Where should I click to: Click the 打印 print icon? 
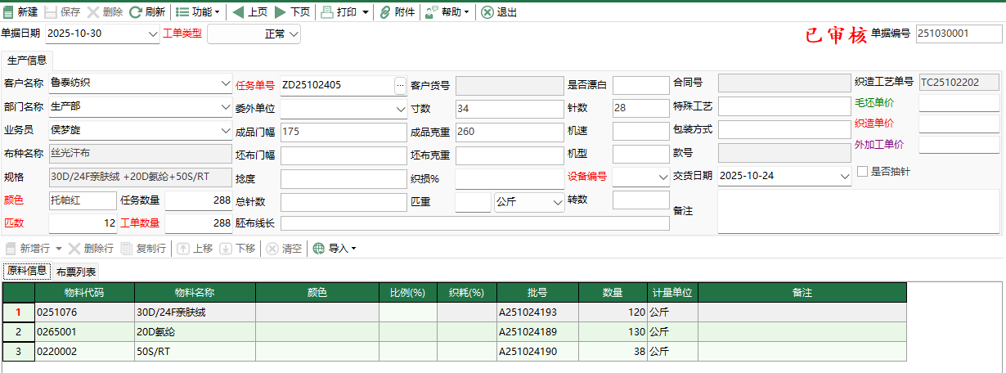(326, 12)
